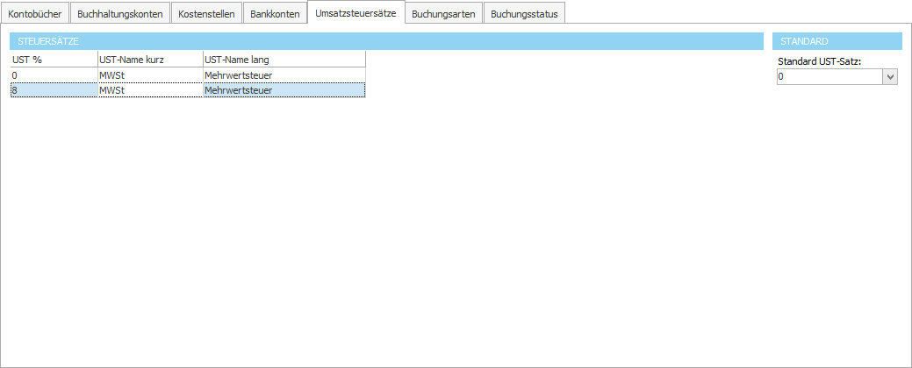Expand the Standard UST-Satz dropdown arrow
Image resolution: width=912 pixels, height=368 pixels.
tap(890, 77)
